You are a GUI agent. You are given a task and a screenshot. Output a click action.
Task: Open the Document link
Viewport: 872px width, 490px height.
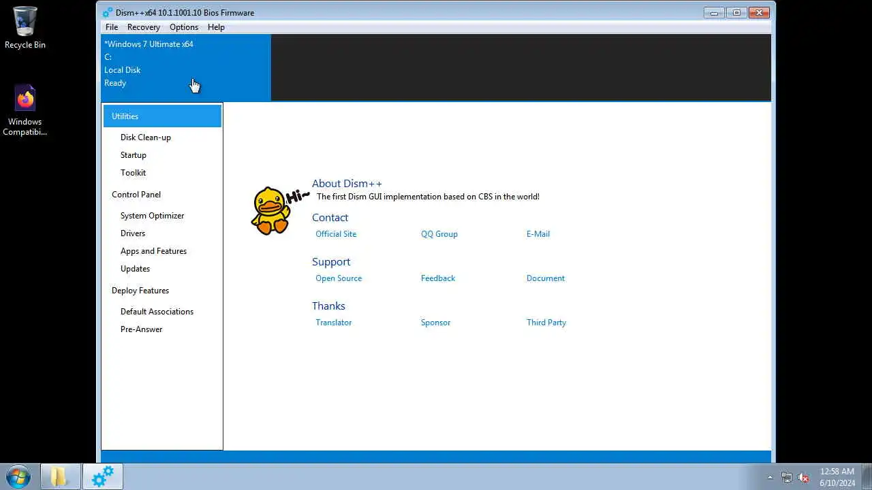546,278
